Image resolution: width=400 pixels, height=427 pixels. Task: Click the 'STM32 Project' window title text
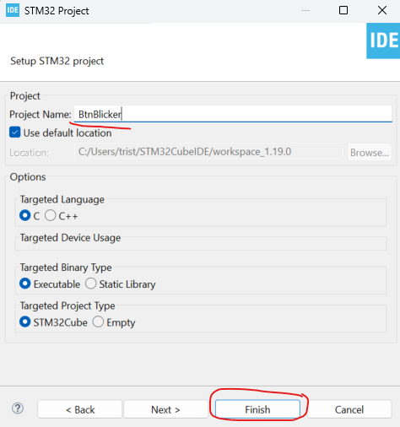[57, 11]
